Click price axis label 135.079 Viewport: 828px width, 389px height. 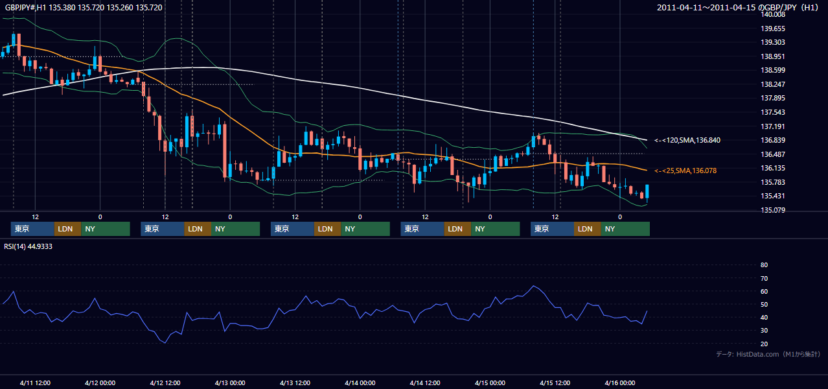(x=773, y=210)
